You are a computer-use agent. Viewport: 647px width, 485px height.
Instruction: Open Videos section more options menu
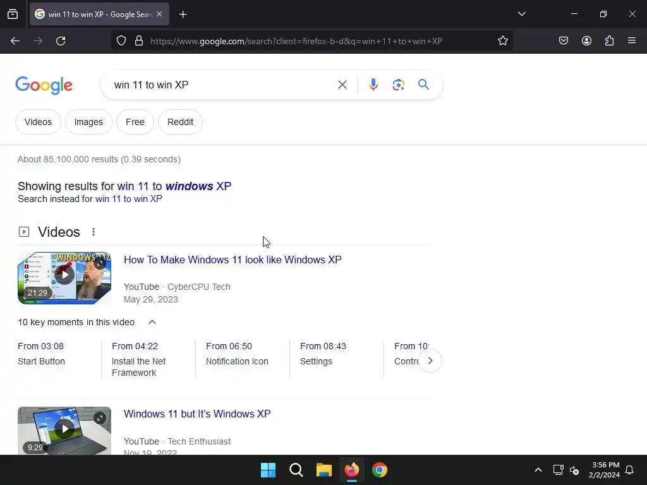tap(94, 232)
